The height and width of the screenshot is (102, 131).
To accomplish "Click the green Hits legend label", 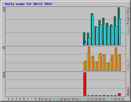I will coord(128,10).
